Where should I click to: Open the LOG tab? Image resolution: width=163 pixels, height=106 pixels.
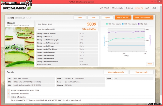point(147,8)
